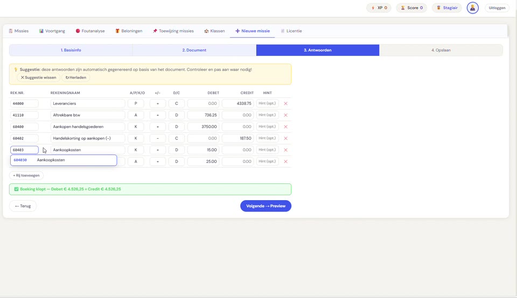This screenshot has height=298, width=517.
Task: Focus the account number field 60403
Action: (24, 150)
